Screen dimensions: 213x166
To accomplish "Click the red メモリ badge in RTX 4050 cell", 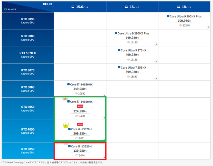I will pyautogui.click(x=80, y=124).
